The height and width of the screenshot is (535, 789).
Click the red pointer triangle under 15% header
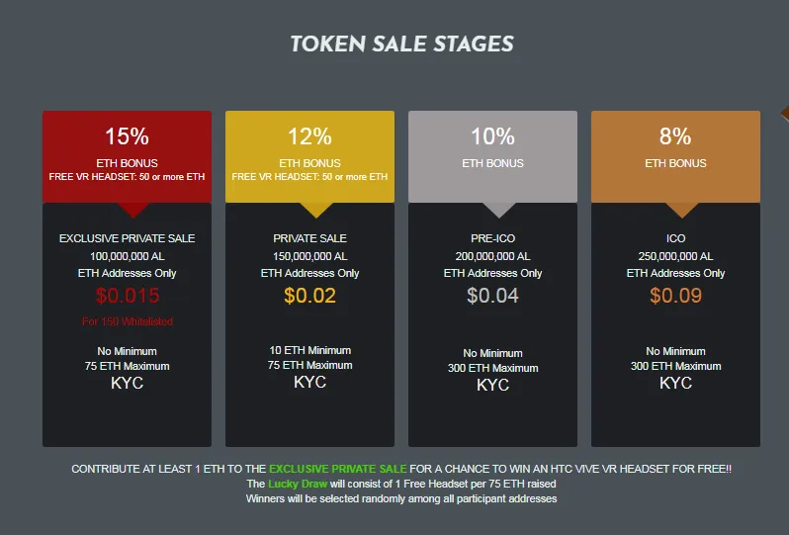(x=133, y=210)
